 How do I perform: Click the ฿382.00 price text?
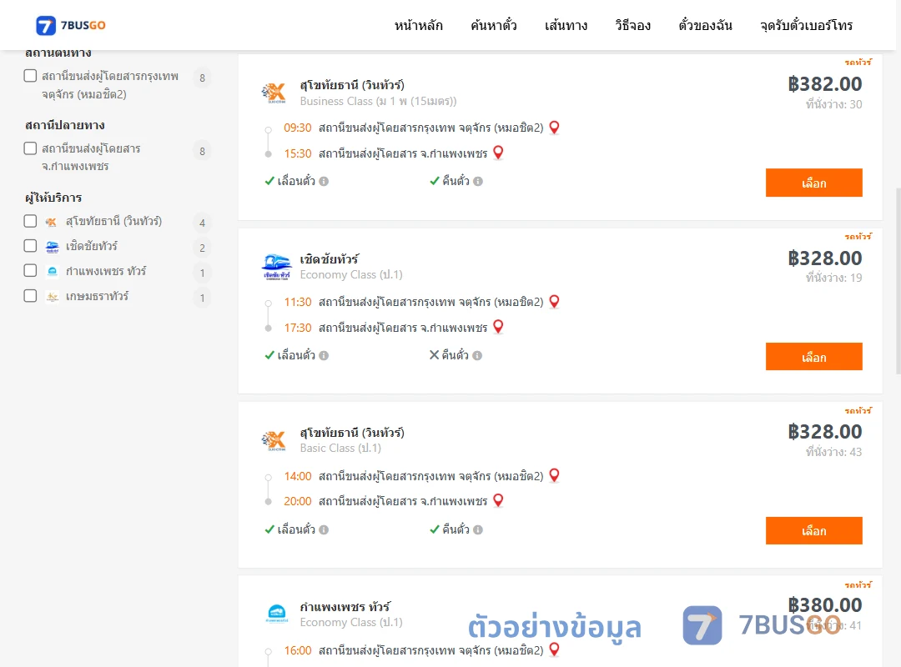click(825, 84)
